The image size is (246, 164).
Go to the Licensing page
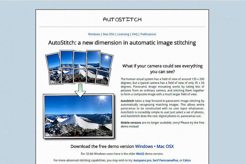(x=123, y=34)
